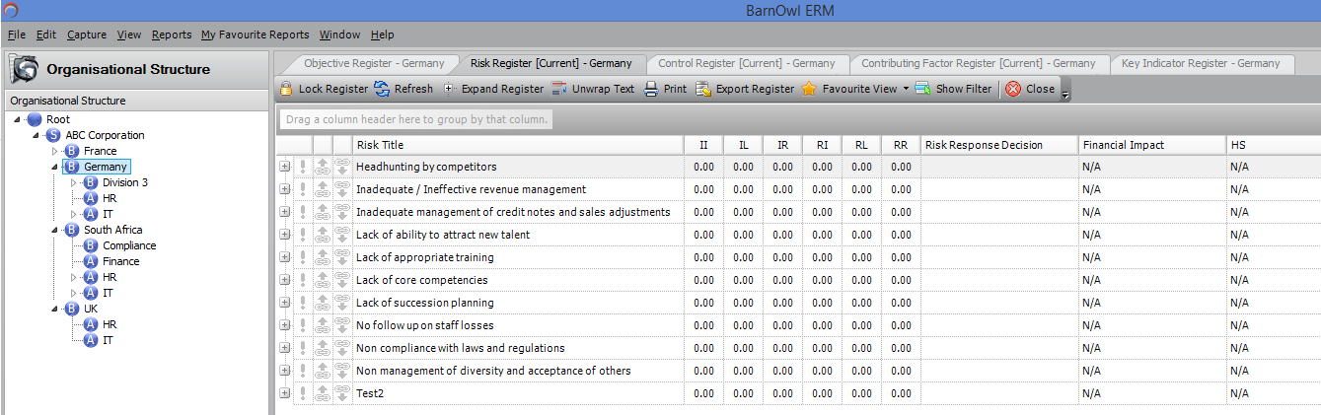Select the Germany tree item
The image size is (1321, 415).
point(106,167)
